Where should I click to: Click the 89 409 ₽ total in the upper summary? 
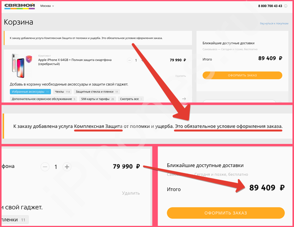pos(270,58)
